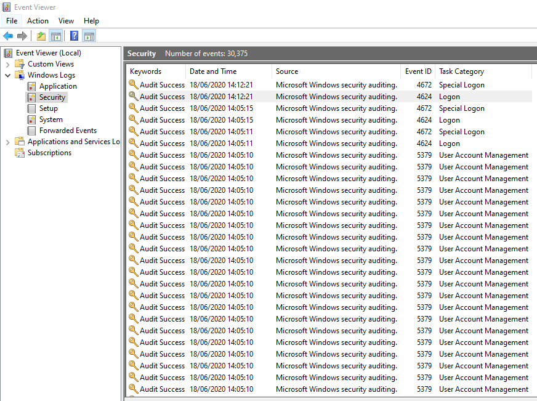Click Logon category at 14:05:15
The image size is (537, 401).
pos(450,120)
